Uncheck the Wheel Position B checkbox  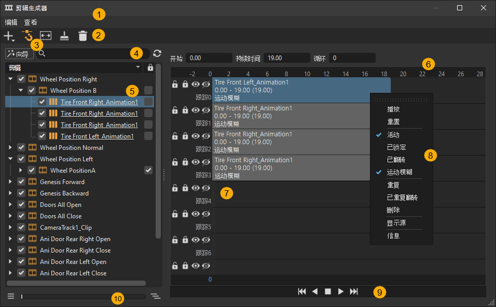[x=32, y=90]
